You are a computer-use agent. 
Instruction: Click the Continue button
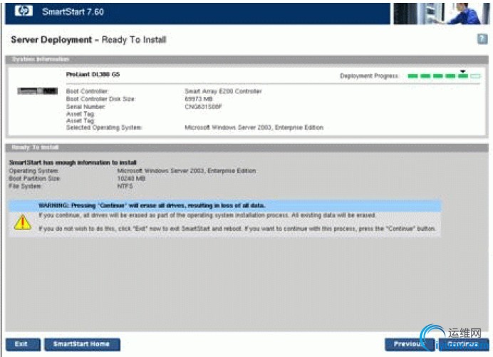464,344
